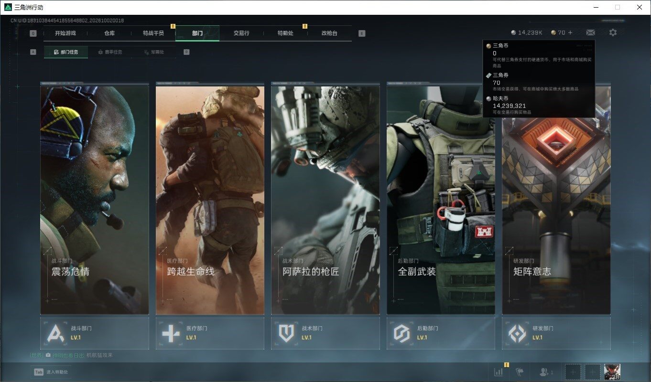Switch to the 交易行 tab

click(x=241, y=33)
